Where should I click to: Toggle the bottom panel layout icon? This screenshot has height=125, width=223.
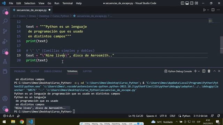187,3
